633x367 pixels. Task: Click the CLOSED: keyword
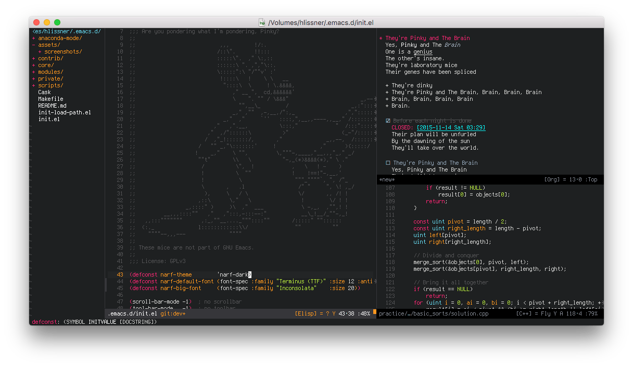[403, 127]
